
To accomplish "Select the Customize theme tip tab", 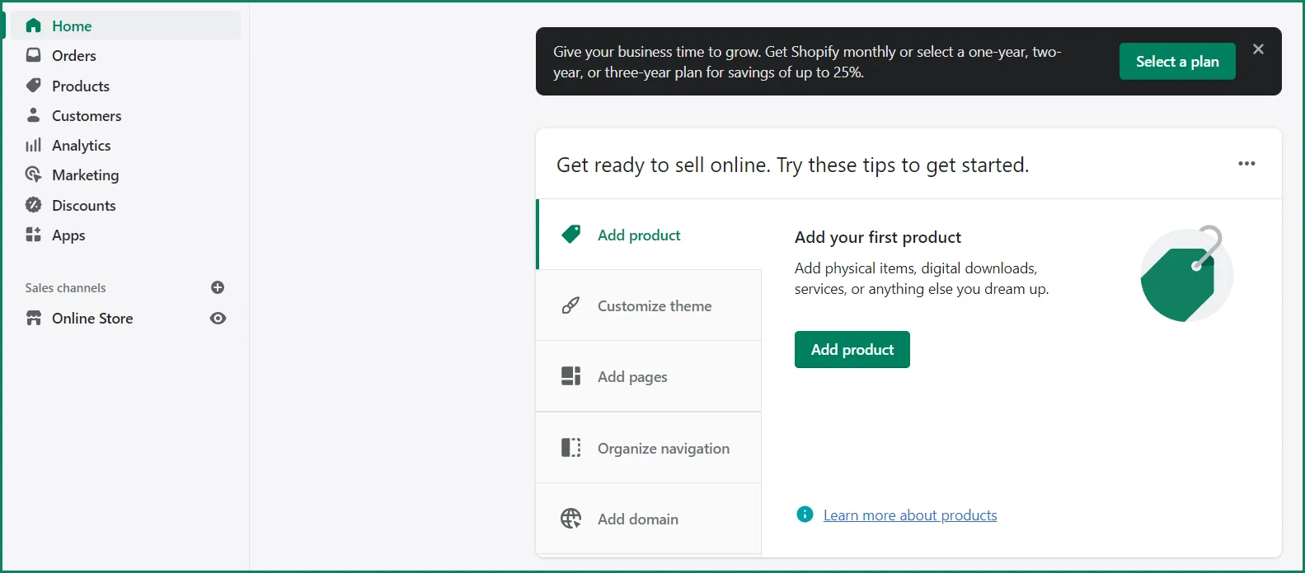I will 649,305.
